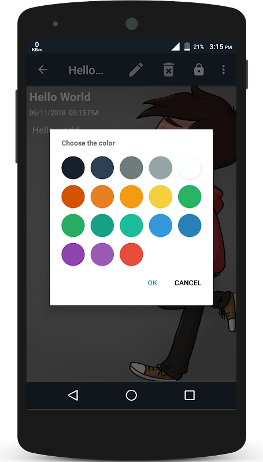
Task: Tap the Android back navigation triangle
Action: coord(73,395)
